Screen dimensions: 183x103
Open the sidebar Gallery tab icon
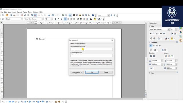(x=181, y=32)
